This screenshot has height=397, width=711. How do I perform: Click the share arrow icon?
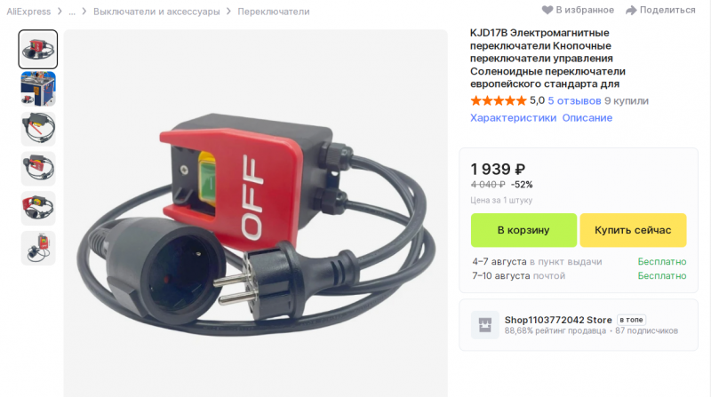point(631,10)
